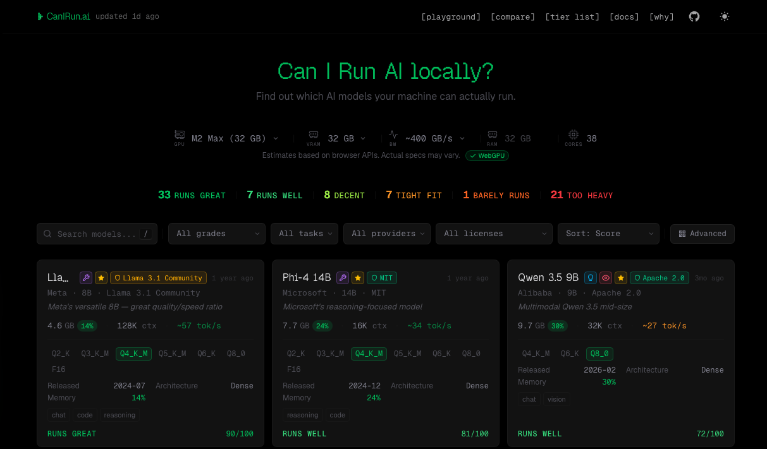The width and height of the screenshot is (767, 449).
Task: Select Q8_0 quantization on Qwen card
Action: click(599, 354)
